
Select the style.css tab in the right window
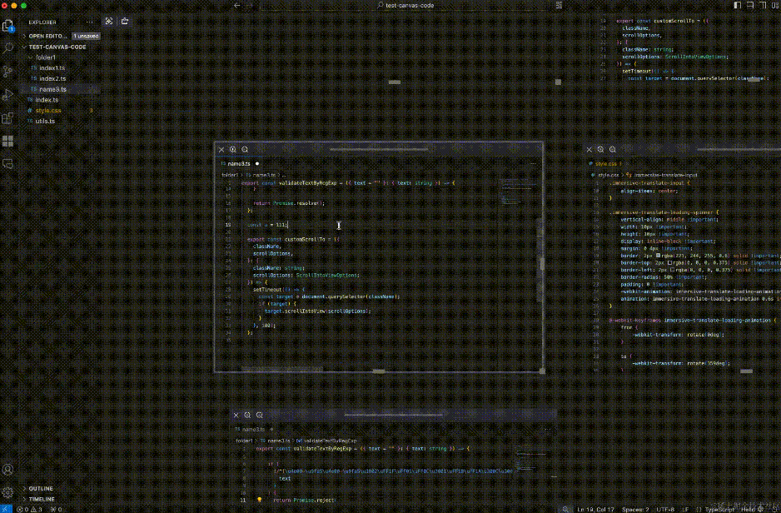(x=605, y=164)
